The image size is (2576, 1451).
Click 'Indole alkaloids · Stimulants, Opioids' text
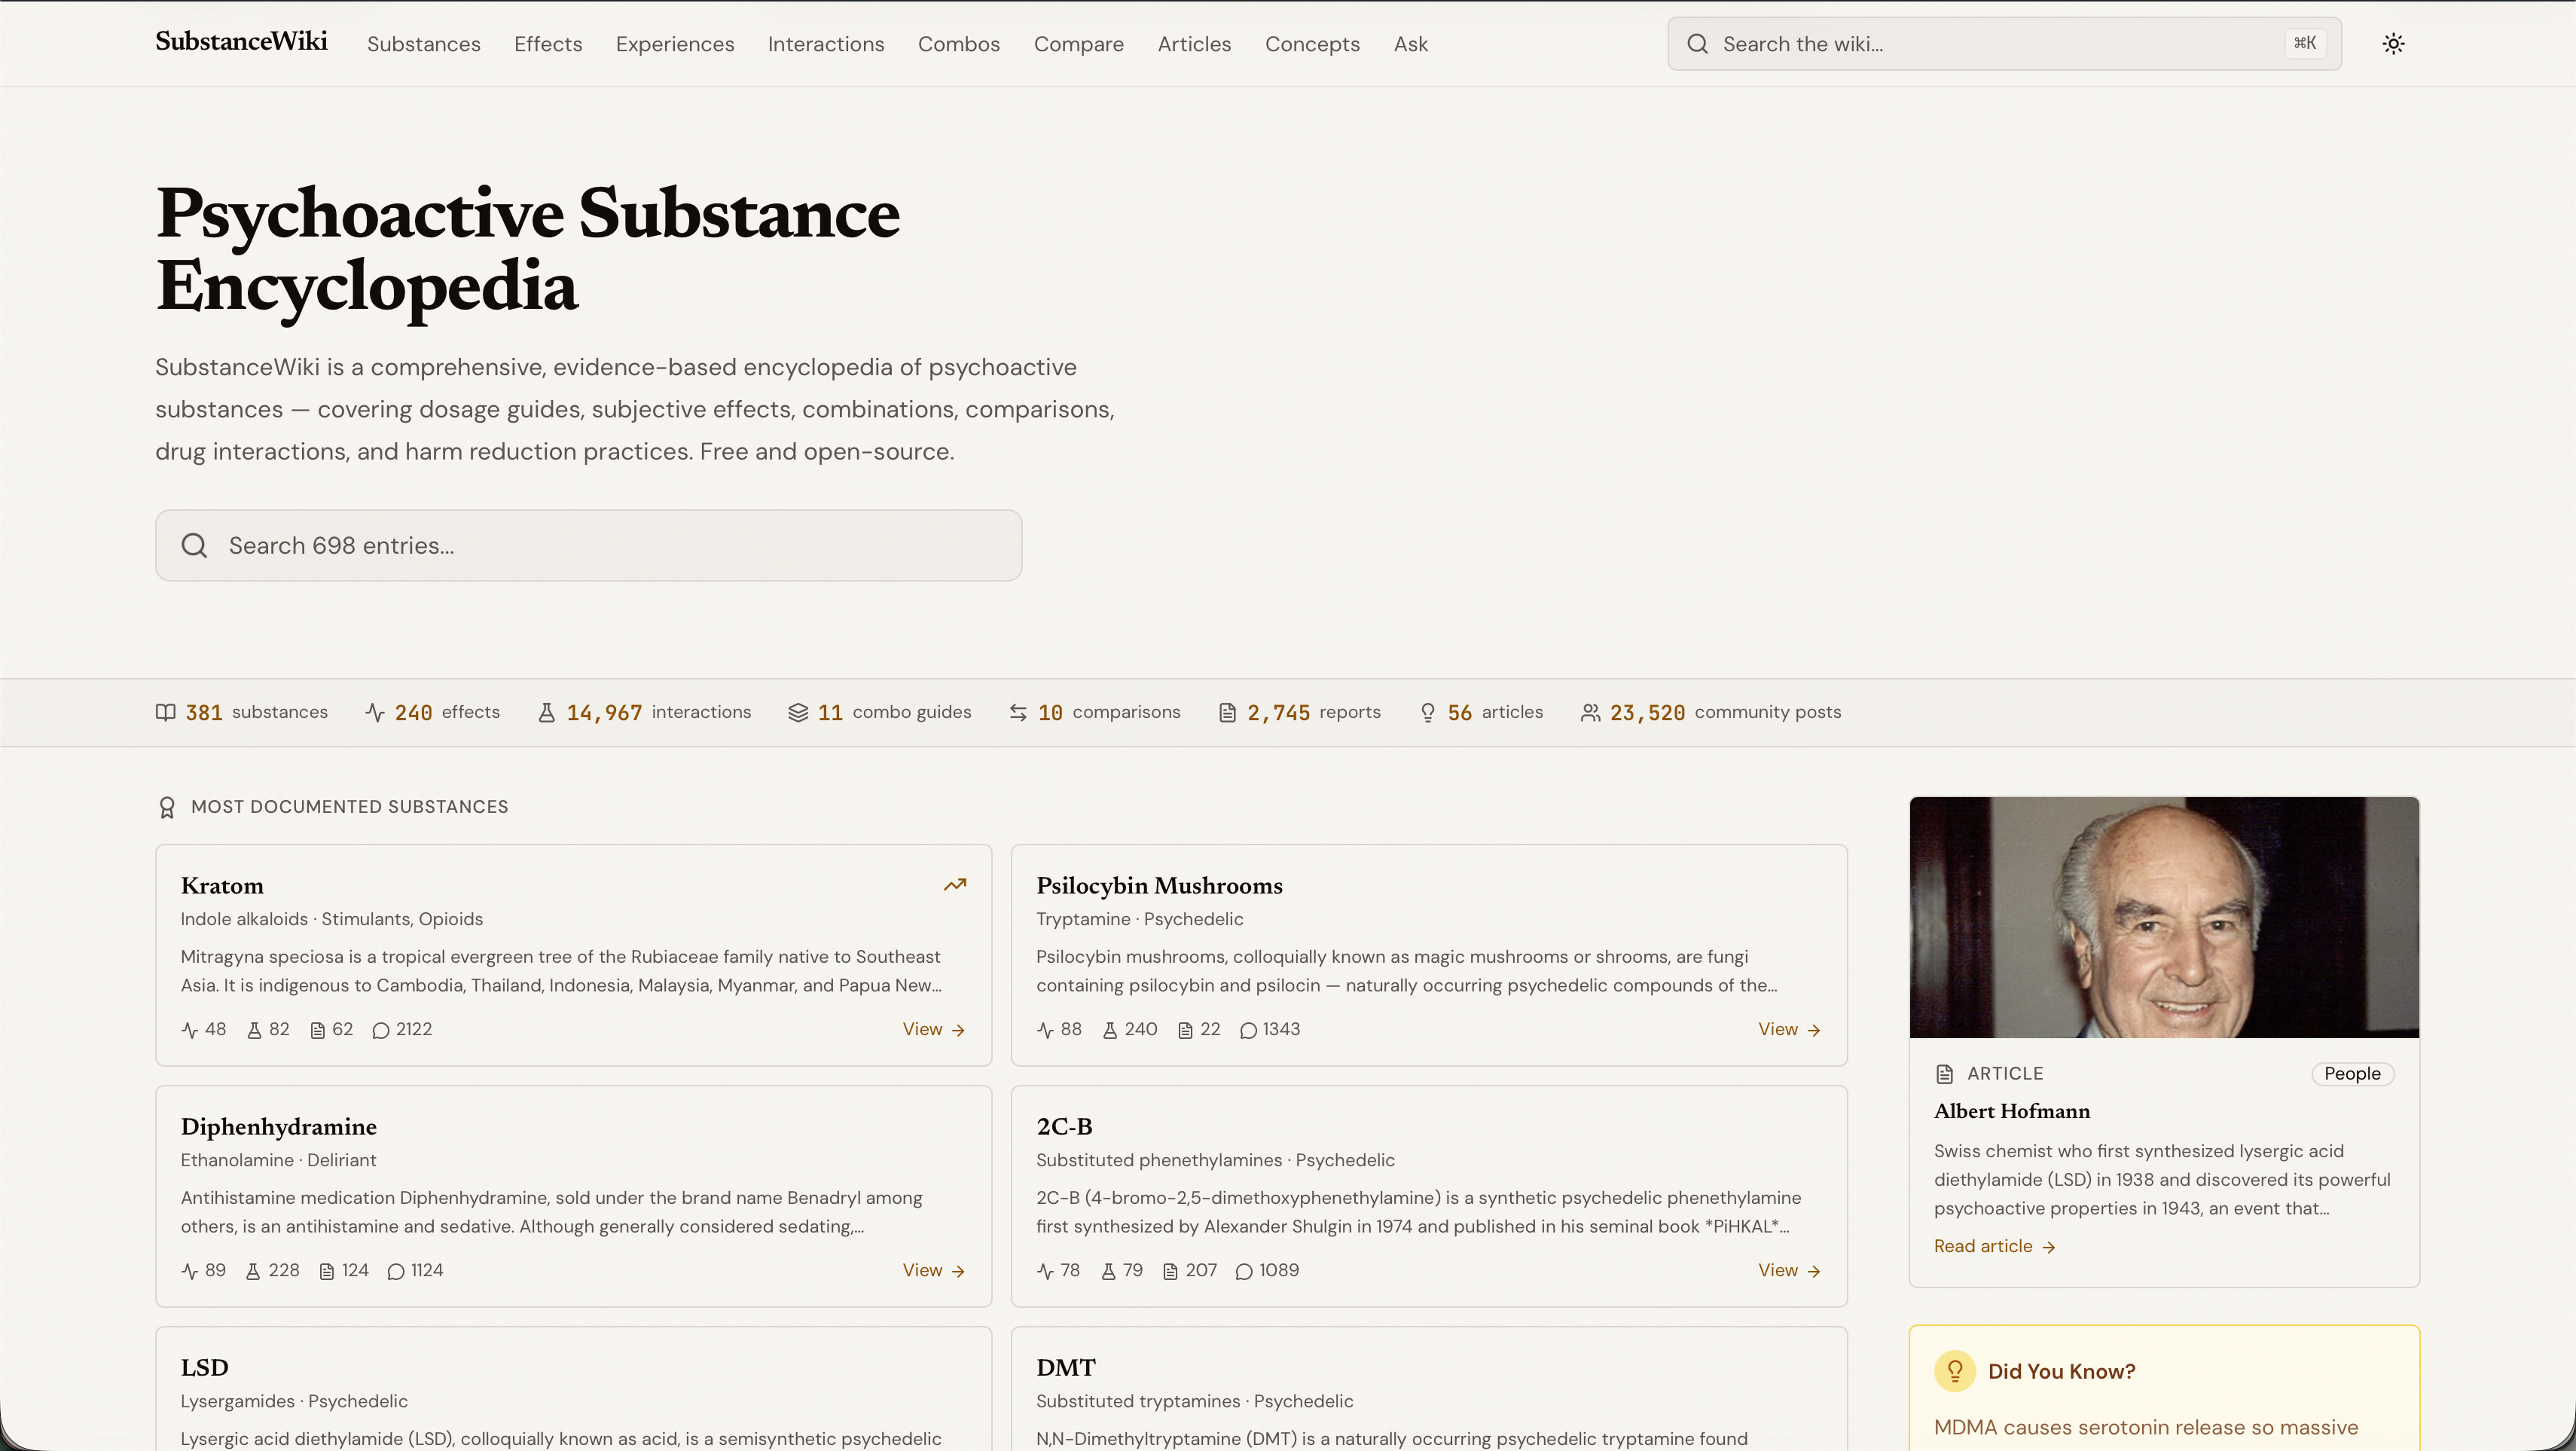pyautogui.click(x=332, y=919)
